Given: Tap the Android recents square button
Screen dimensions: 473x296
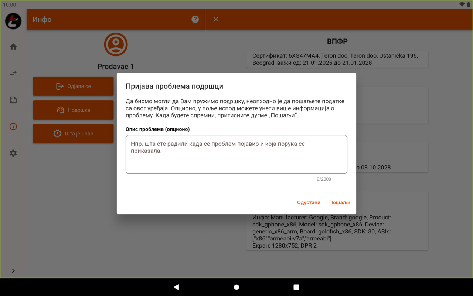Looking at the screenshot, I should pyautogui.click(x=296, y=287).
